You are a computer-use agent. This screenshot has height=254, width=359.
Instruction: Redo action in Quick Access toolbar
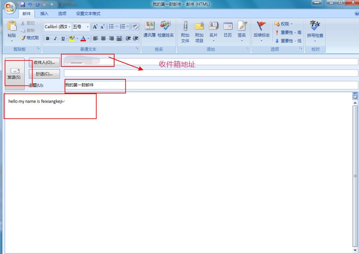point(38,4)
